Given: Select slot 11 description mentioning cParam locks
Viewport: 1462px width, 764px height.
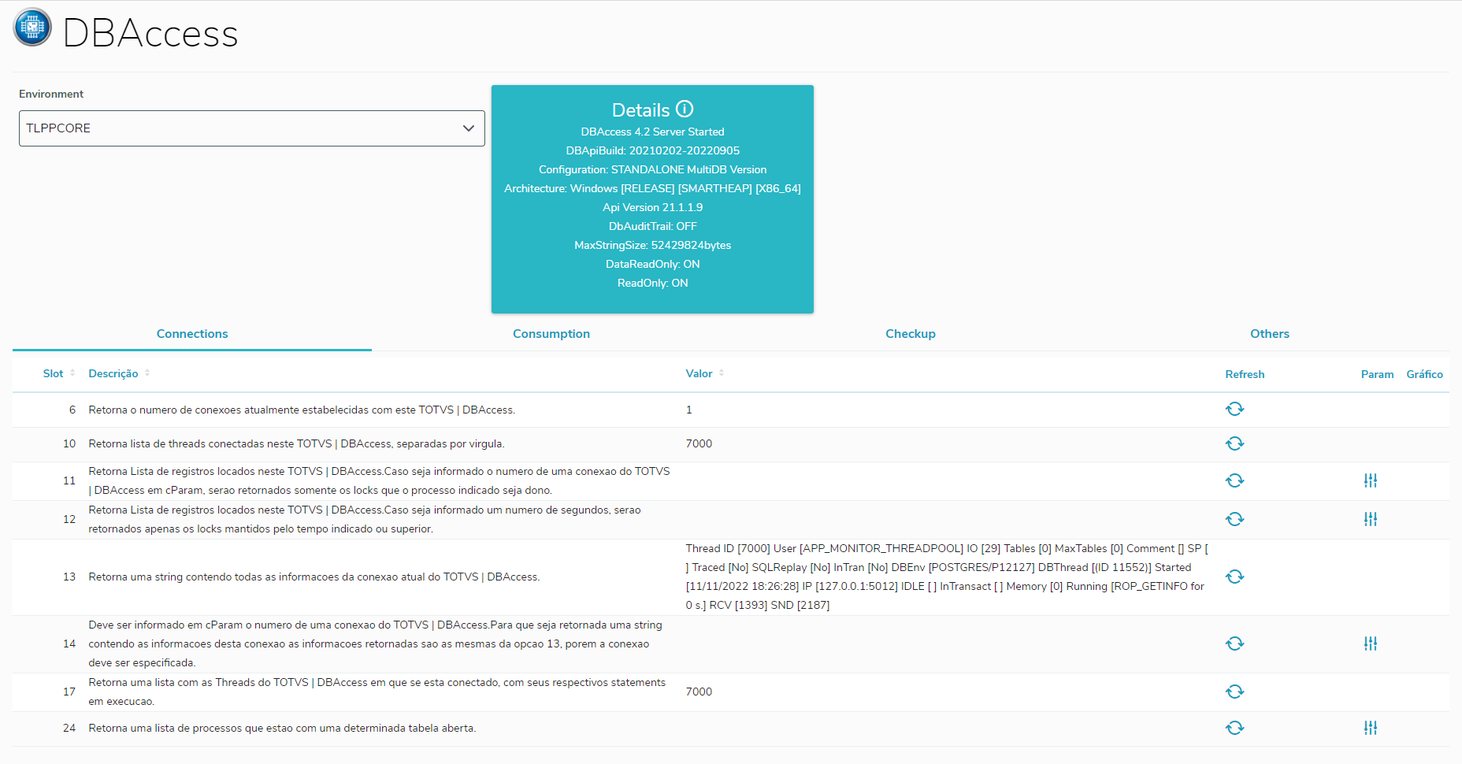Looking at the screenshot, I should [379, 480].
